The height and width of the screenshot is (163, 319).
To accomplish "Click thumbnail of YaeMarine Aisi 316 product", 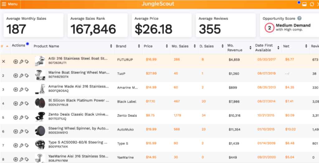I will pos(40,159).
